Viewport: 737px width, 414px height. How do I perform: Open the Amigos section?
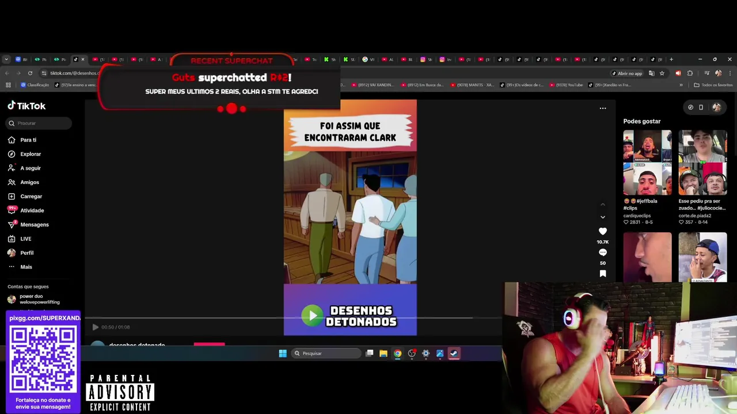[x=24, y=182]
